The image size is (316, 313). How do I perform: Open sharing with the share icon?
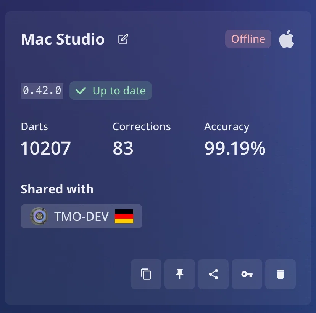pos(213,274)
